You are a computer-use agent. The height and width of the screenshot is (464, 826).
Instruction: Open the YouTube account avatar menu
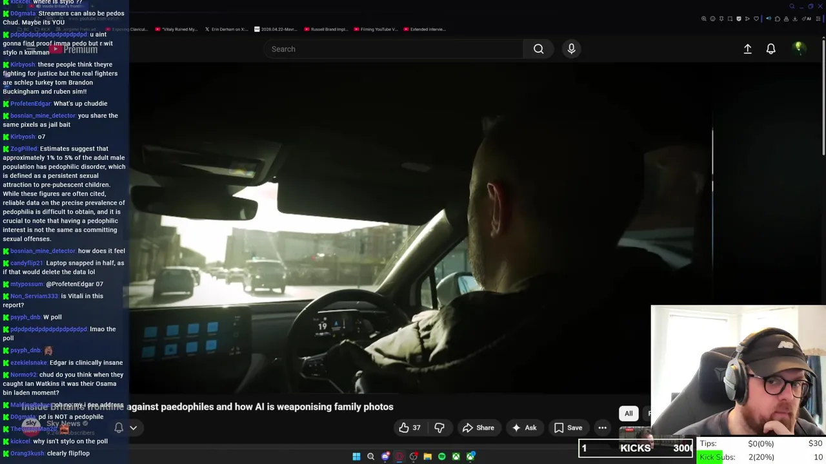pos(798,48)
